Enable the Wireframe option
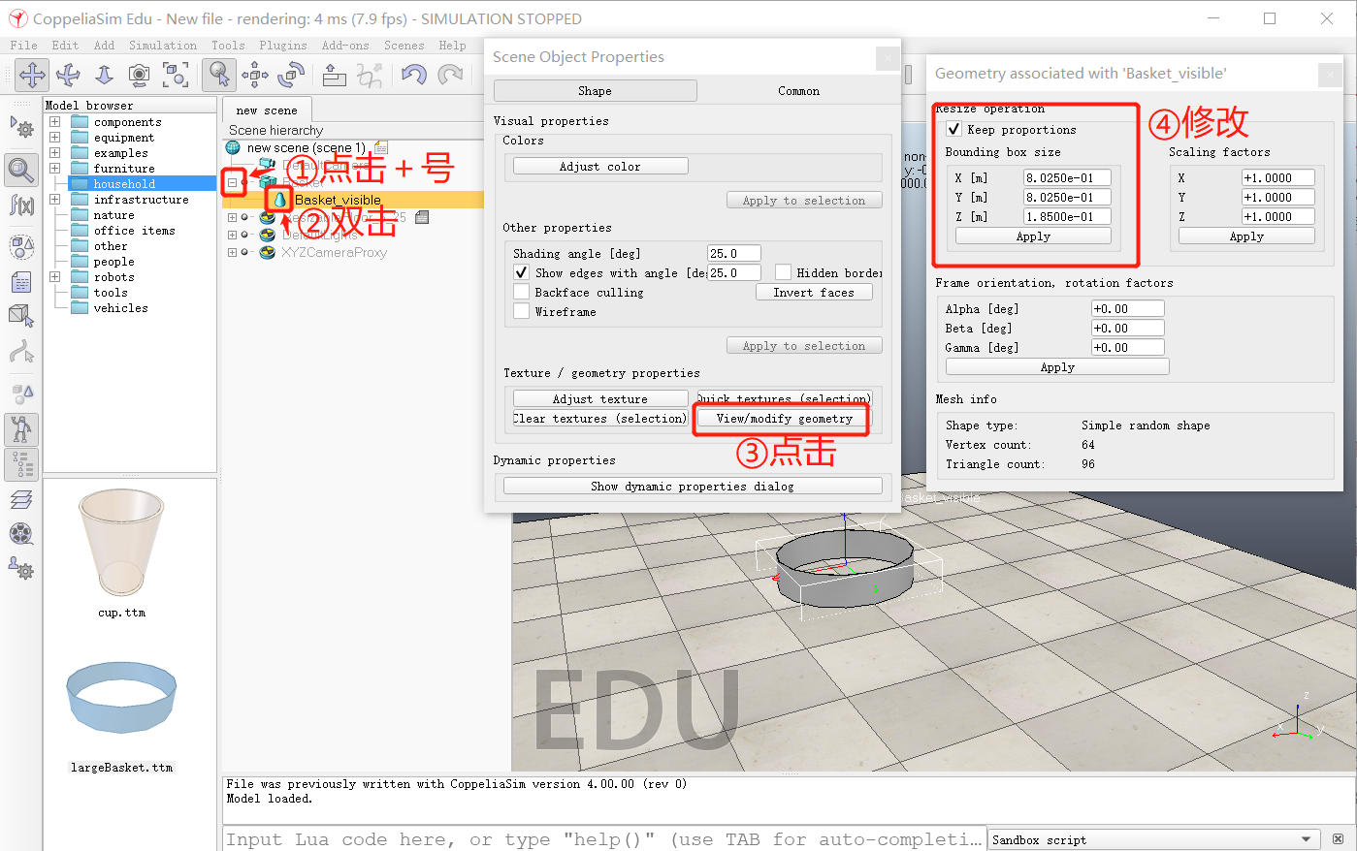 point(522,311)
